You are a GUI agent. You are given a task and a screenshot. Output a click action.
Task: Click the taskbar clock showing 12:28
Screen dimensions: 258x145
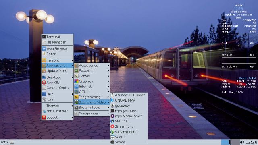tap(251, 142)
